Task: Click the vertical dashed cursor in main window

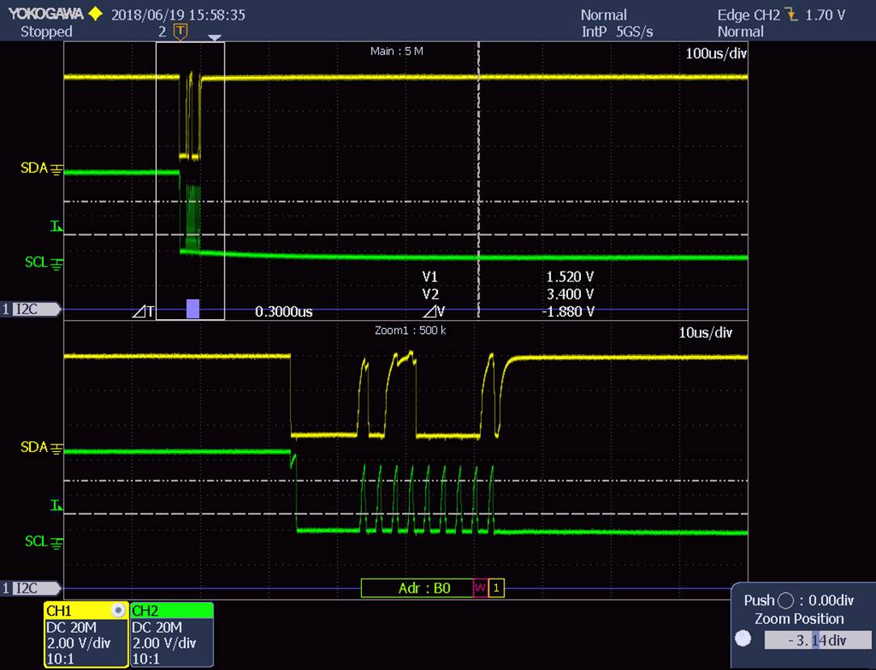Action: click(478, 179)
